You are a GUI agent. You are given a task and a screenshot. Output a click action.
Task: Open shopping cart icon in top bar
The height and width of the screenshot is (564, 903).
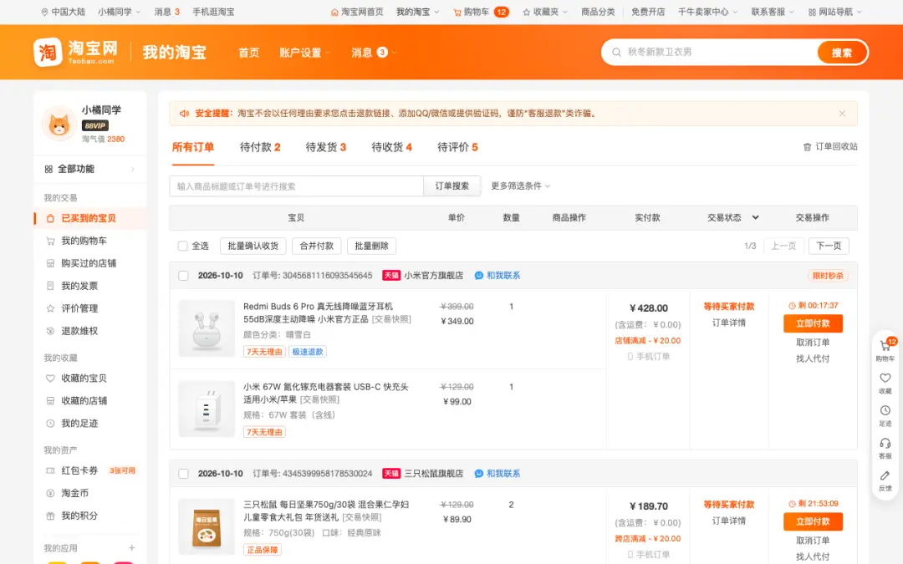coord(457,12)
